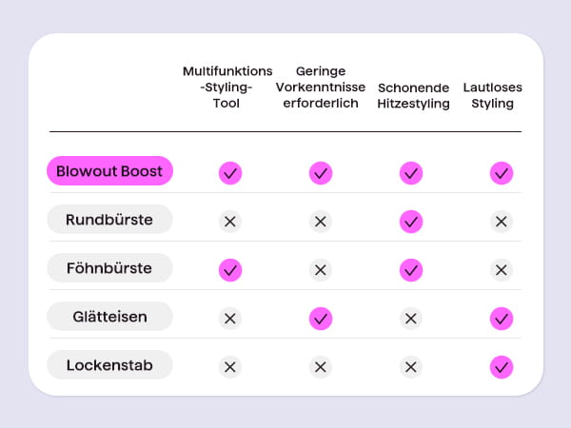
Task: Select the Föhnbürste row label
Action: point(109,268)
